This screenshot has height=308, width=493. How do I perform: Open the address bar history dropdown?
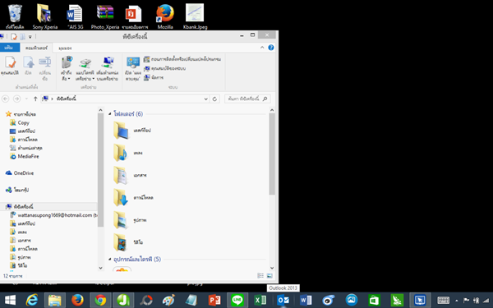point(205,99)
